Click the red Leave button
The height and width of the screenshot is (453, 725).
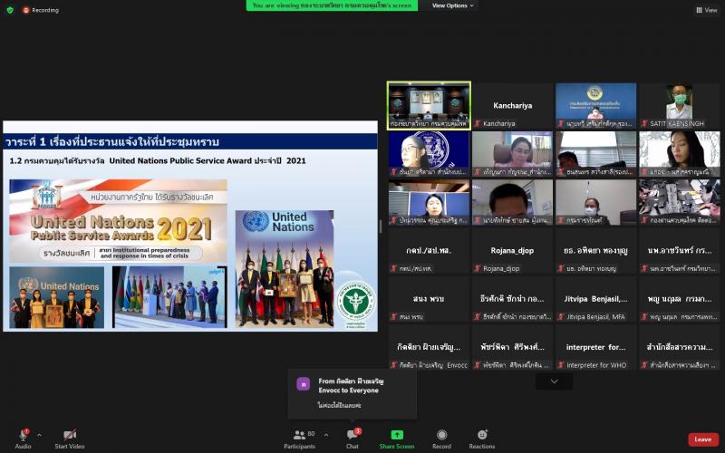tap(703, 439)
